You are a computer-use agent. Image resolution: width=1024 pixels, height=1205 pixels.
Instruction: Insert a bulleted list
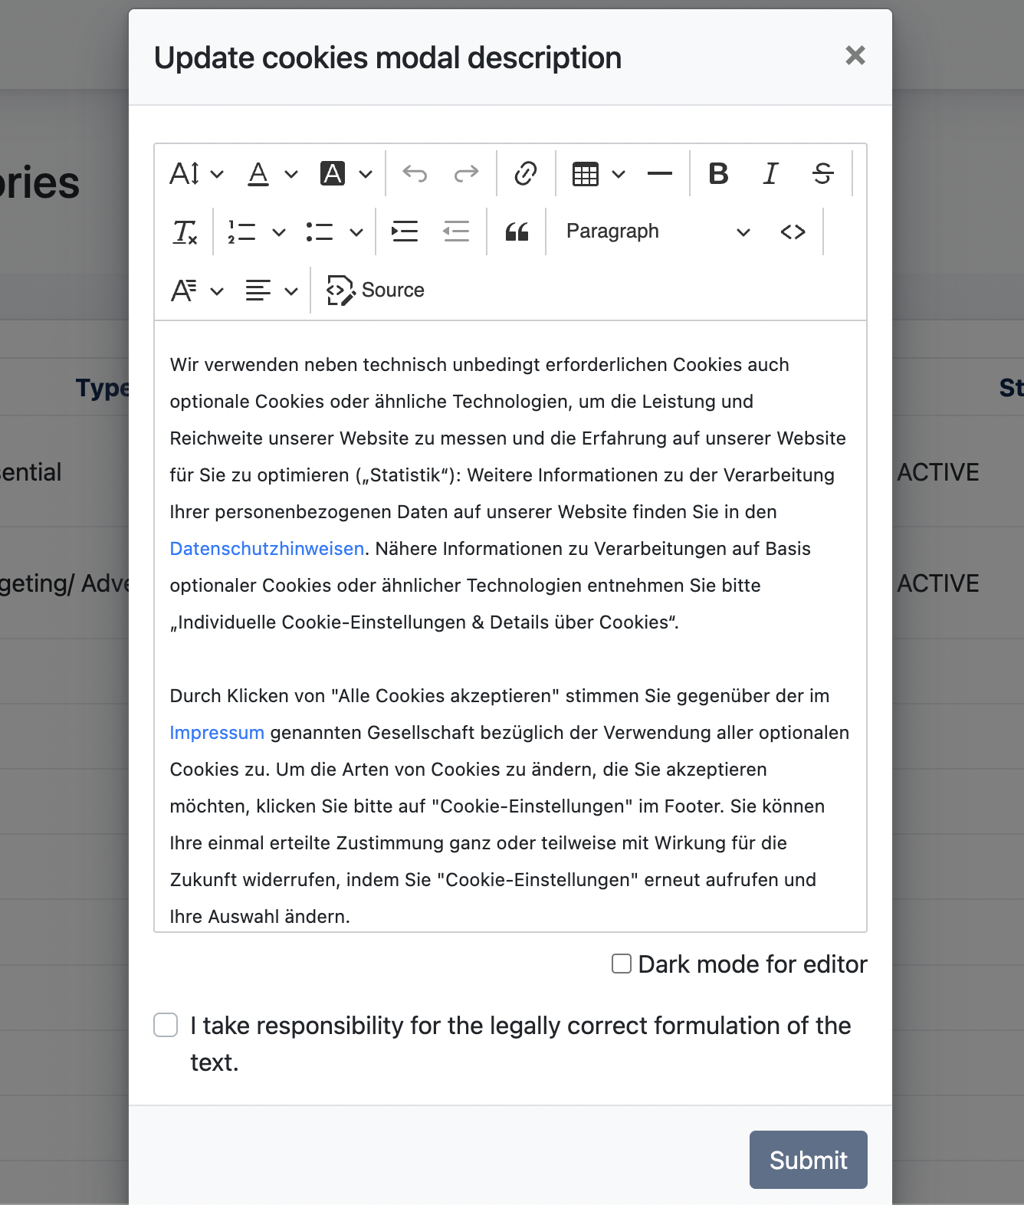click(320, 231)
